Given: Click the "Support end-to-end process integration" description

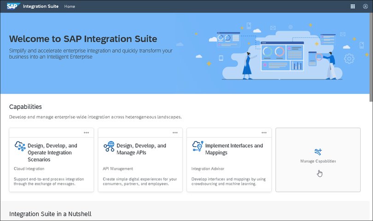Looking at the screenshot, I should [x=49, y=181].
